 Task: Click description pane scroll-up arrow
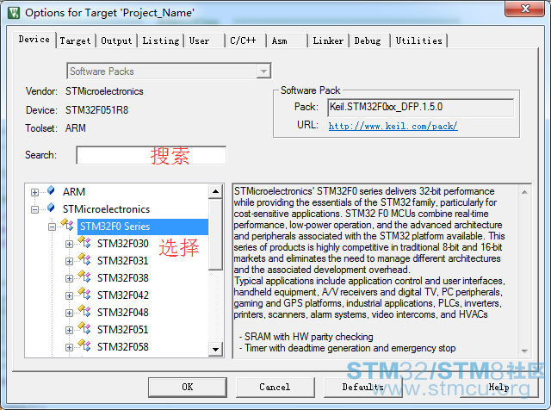click(x=524, y=192)
